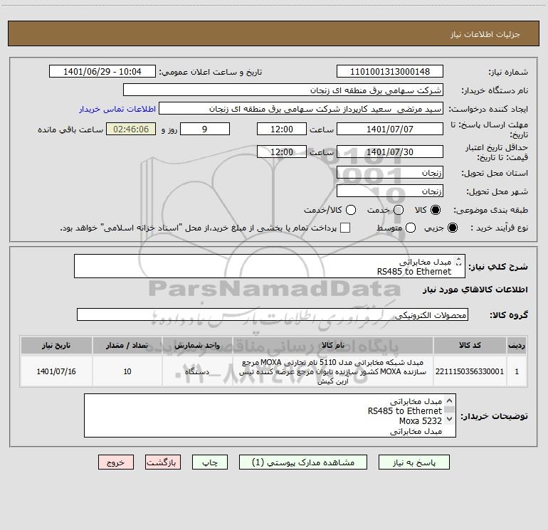The height and width of the screenshot is (530, 548).
Task: Choose متوسط purchase process type
Action: click(x=411, y=228)
